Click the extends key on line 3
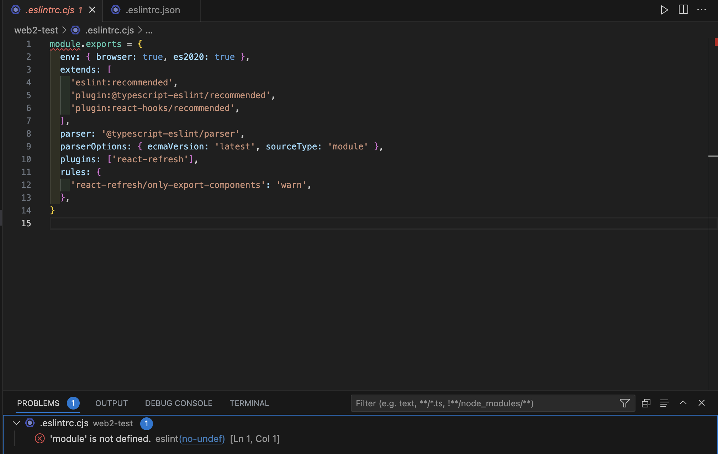 coord(78,70)
